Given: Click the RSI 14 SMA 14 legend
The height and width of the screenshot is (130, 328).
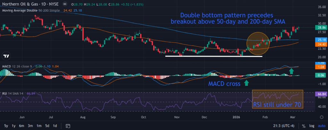Looking at the screenshot, I should (13, 93).
